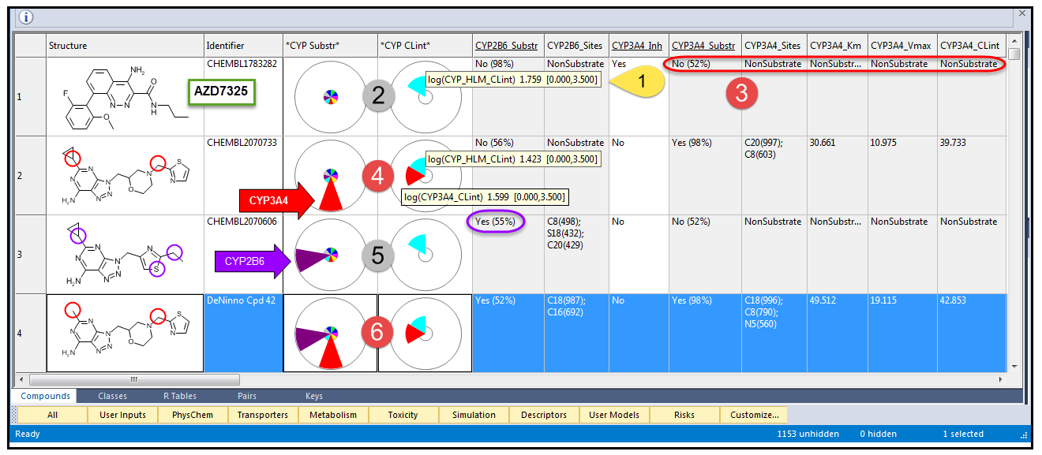Viewport: 1042px width, 455px height.
Task: Click the structure thumbnail for CHEMBL1783282
Action: pos(125,96)
